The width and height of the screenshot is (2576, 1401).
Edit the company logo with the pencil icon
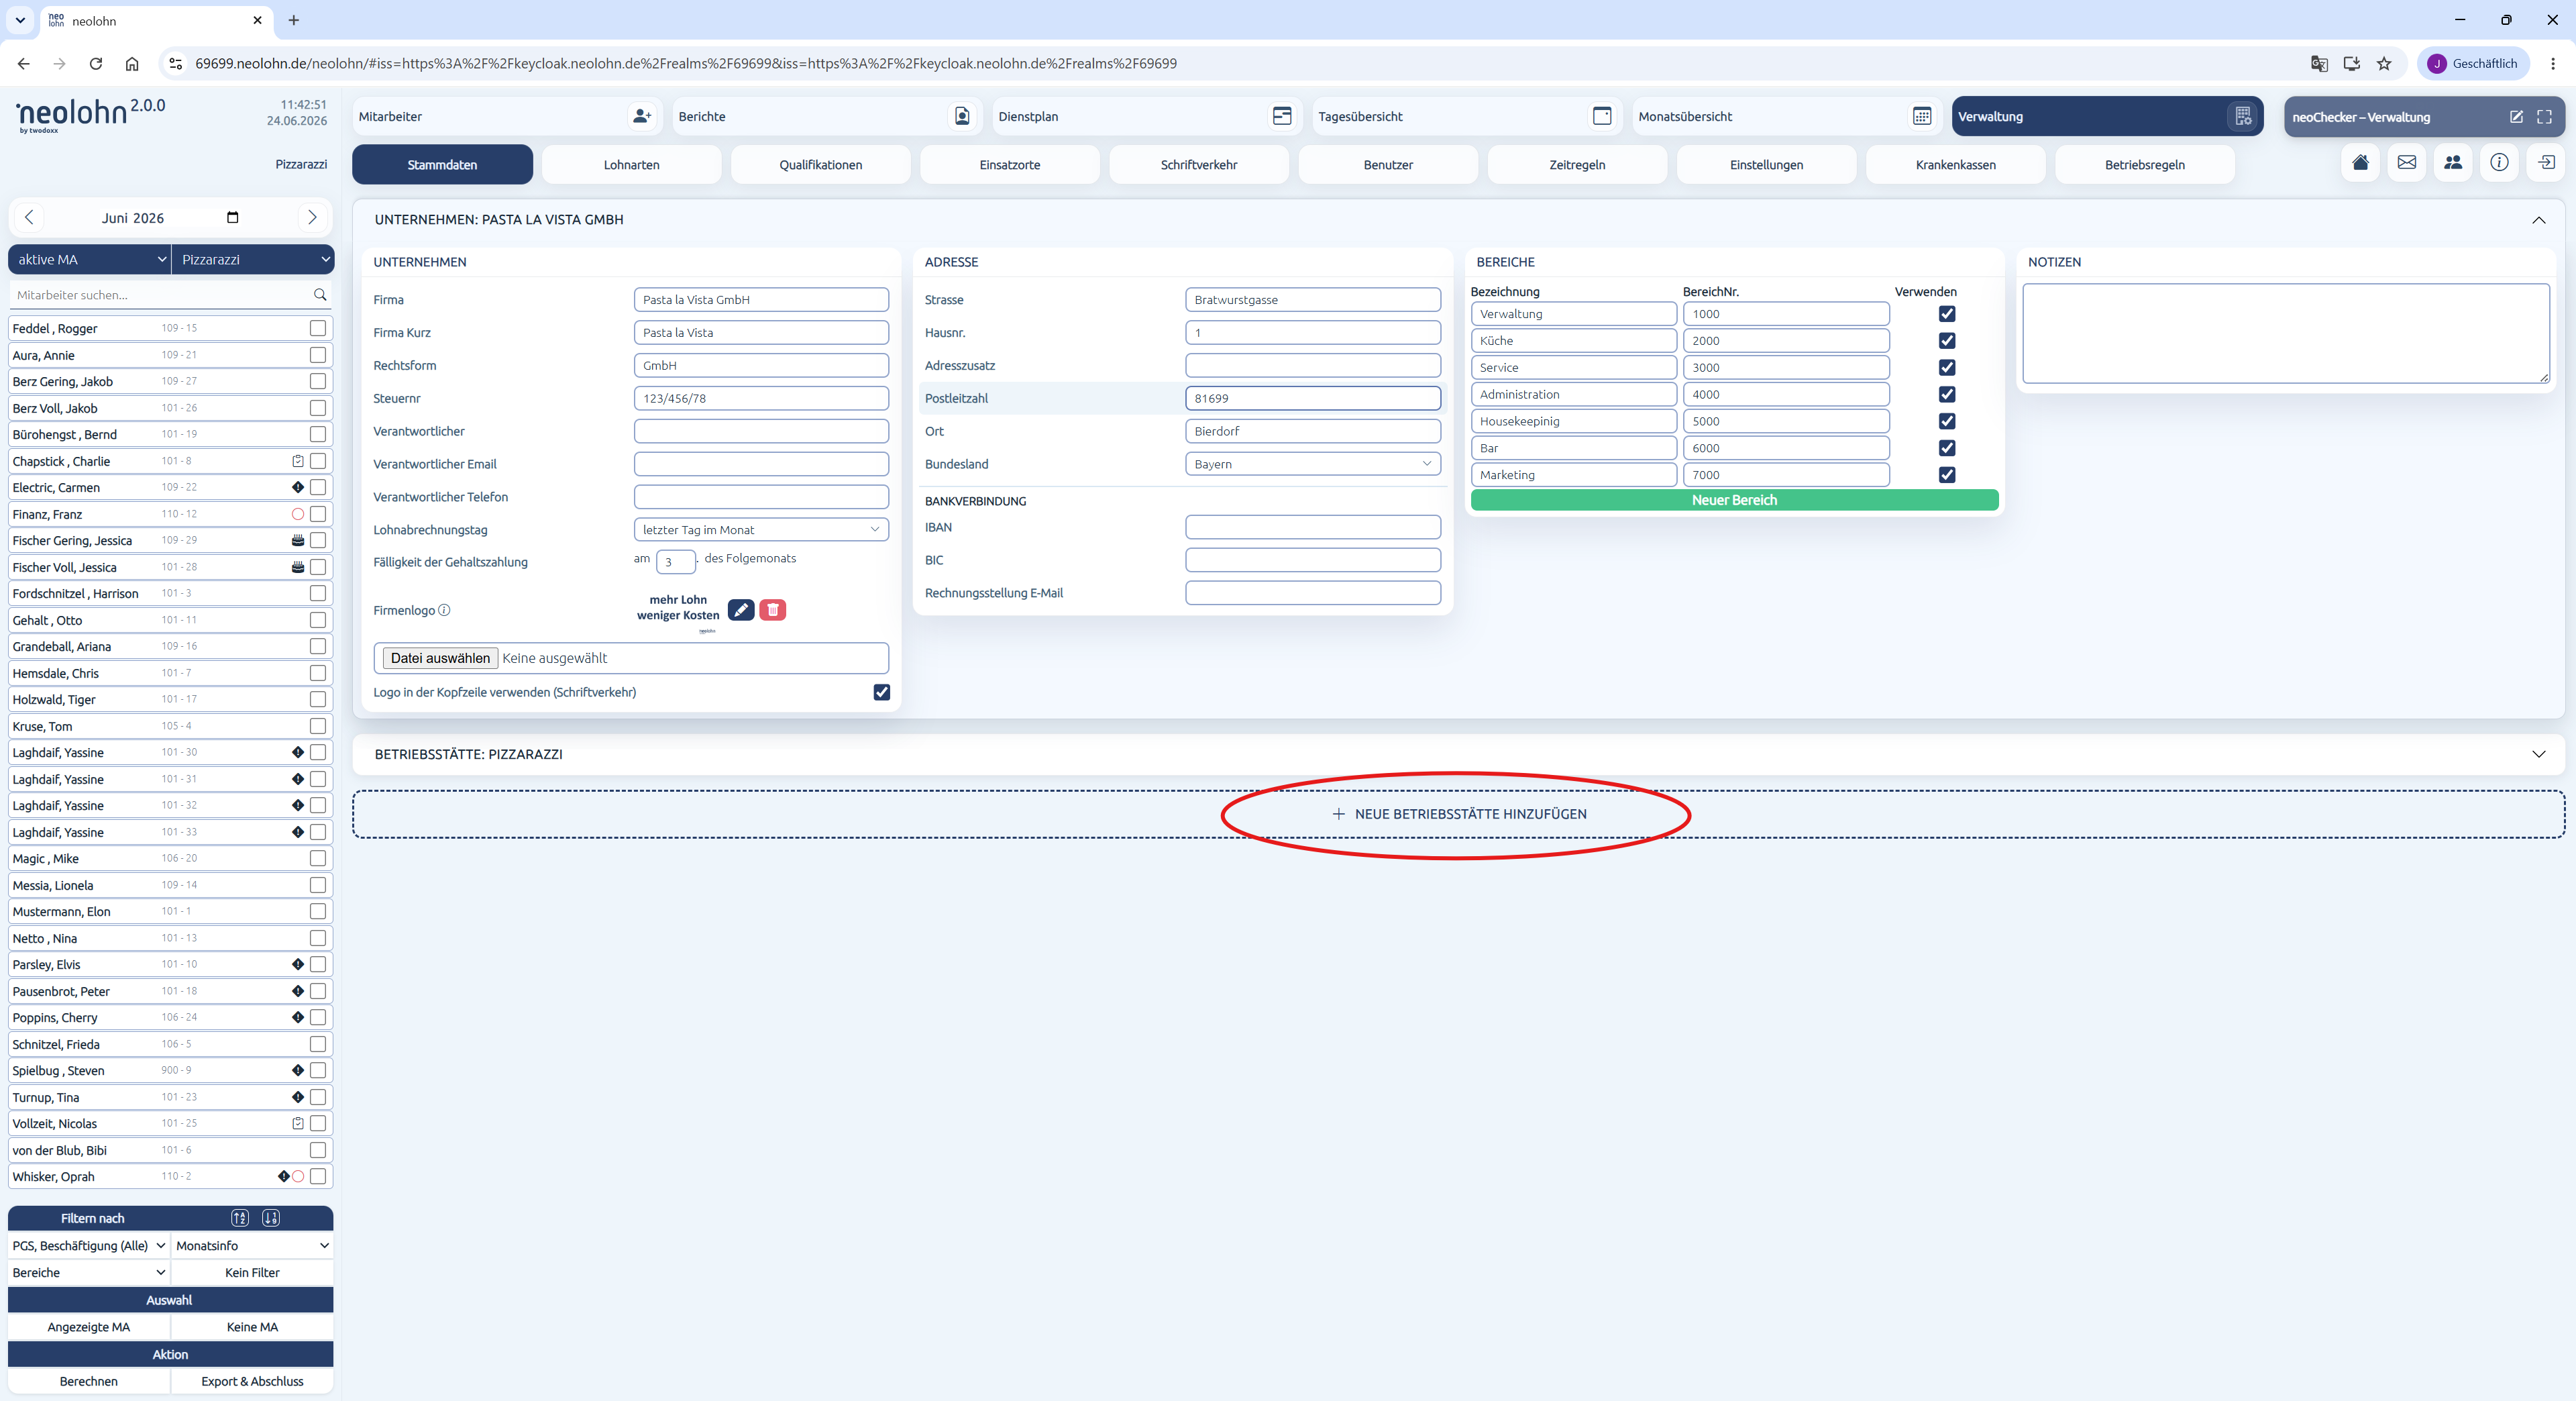pos(741,609)
